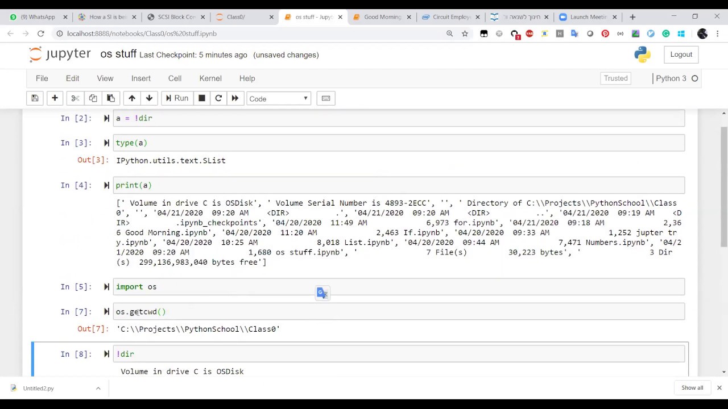Image resolution: width=728 pixels, height=409 pixels.
Task: Restart kernel and run all icon
Action: coord(235,98)
